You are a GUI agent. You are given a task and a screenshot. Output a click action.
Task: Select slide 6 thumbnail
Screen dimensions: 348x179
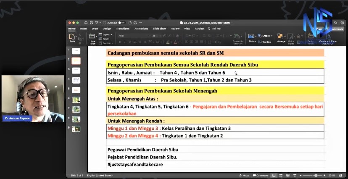tap(76, 100)
